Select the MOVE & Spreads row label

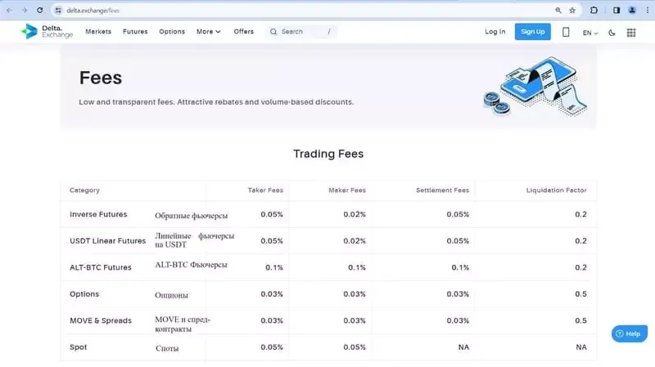(x=100, y=320)
